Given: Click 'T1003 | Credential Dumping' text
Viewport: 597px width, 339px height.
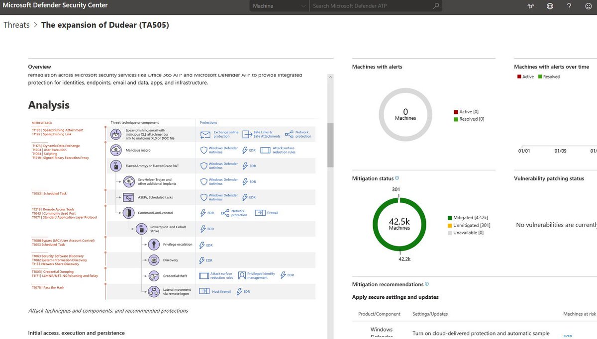Looking at the screenshot, I should [x=52, y=272].
